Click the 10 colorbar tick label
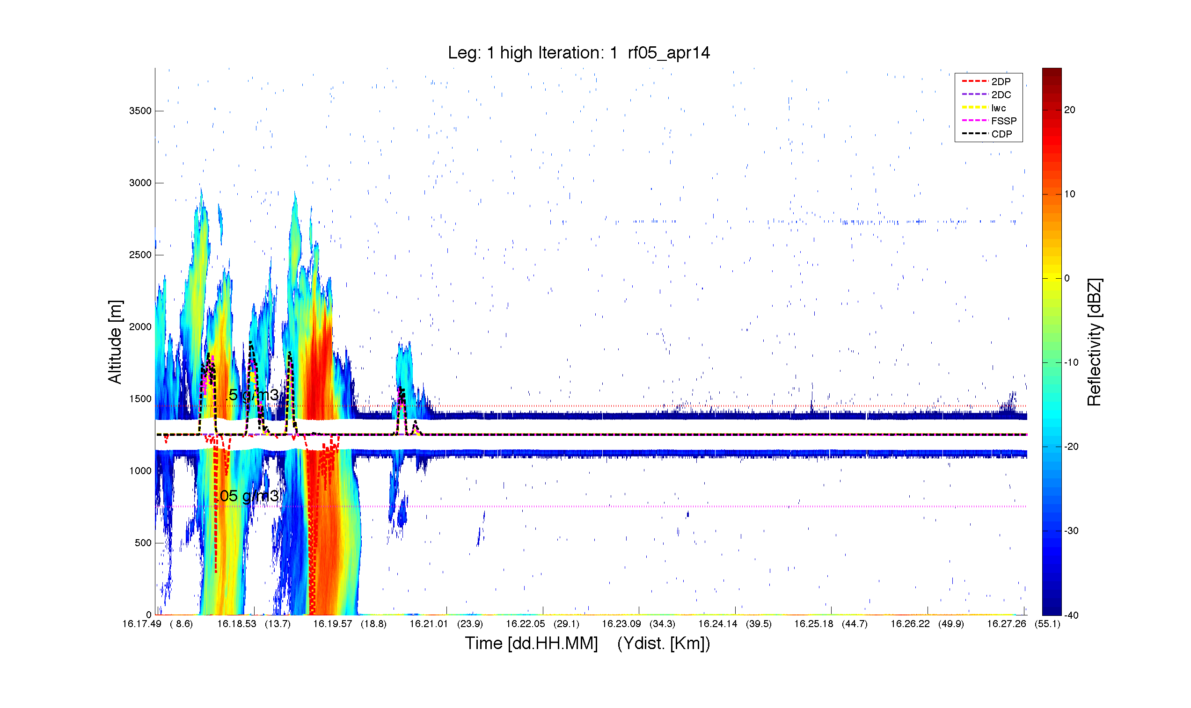 point(1070,194)
